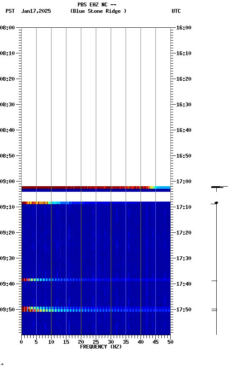Click the spectrogram event band near 09:38
Image resolution: width=235 pixels, height=369 pixels.
[96, 280]
